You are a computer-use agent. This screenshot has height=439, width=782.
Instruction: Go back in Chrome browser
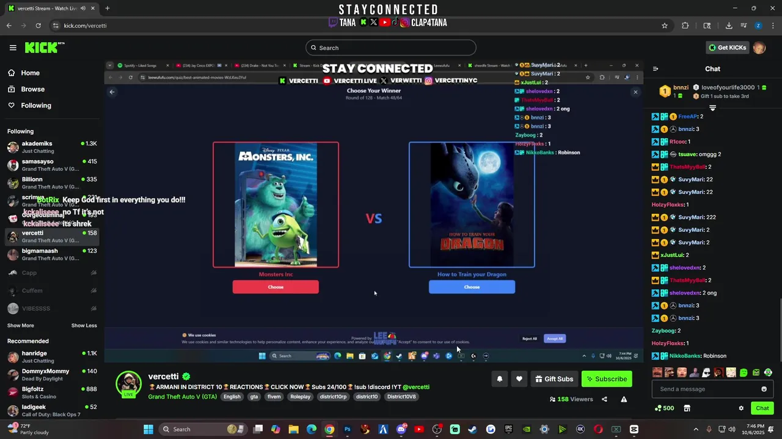(9, 26)
